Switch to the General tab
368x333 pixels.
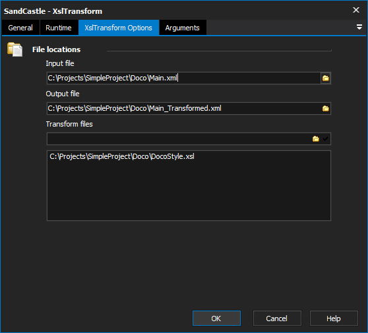click(20, 28)
